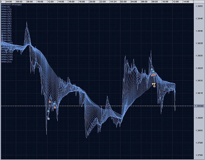Select the WMA (138) legend entry
Viewport: 205px width, 160px height.
[7, 57]
